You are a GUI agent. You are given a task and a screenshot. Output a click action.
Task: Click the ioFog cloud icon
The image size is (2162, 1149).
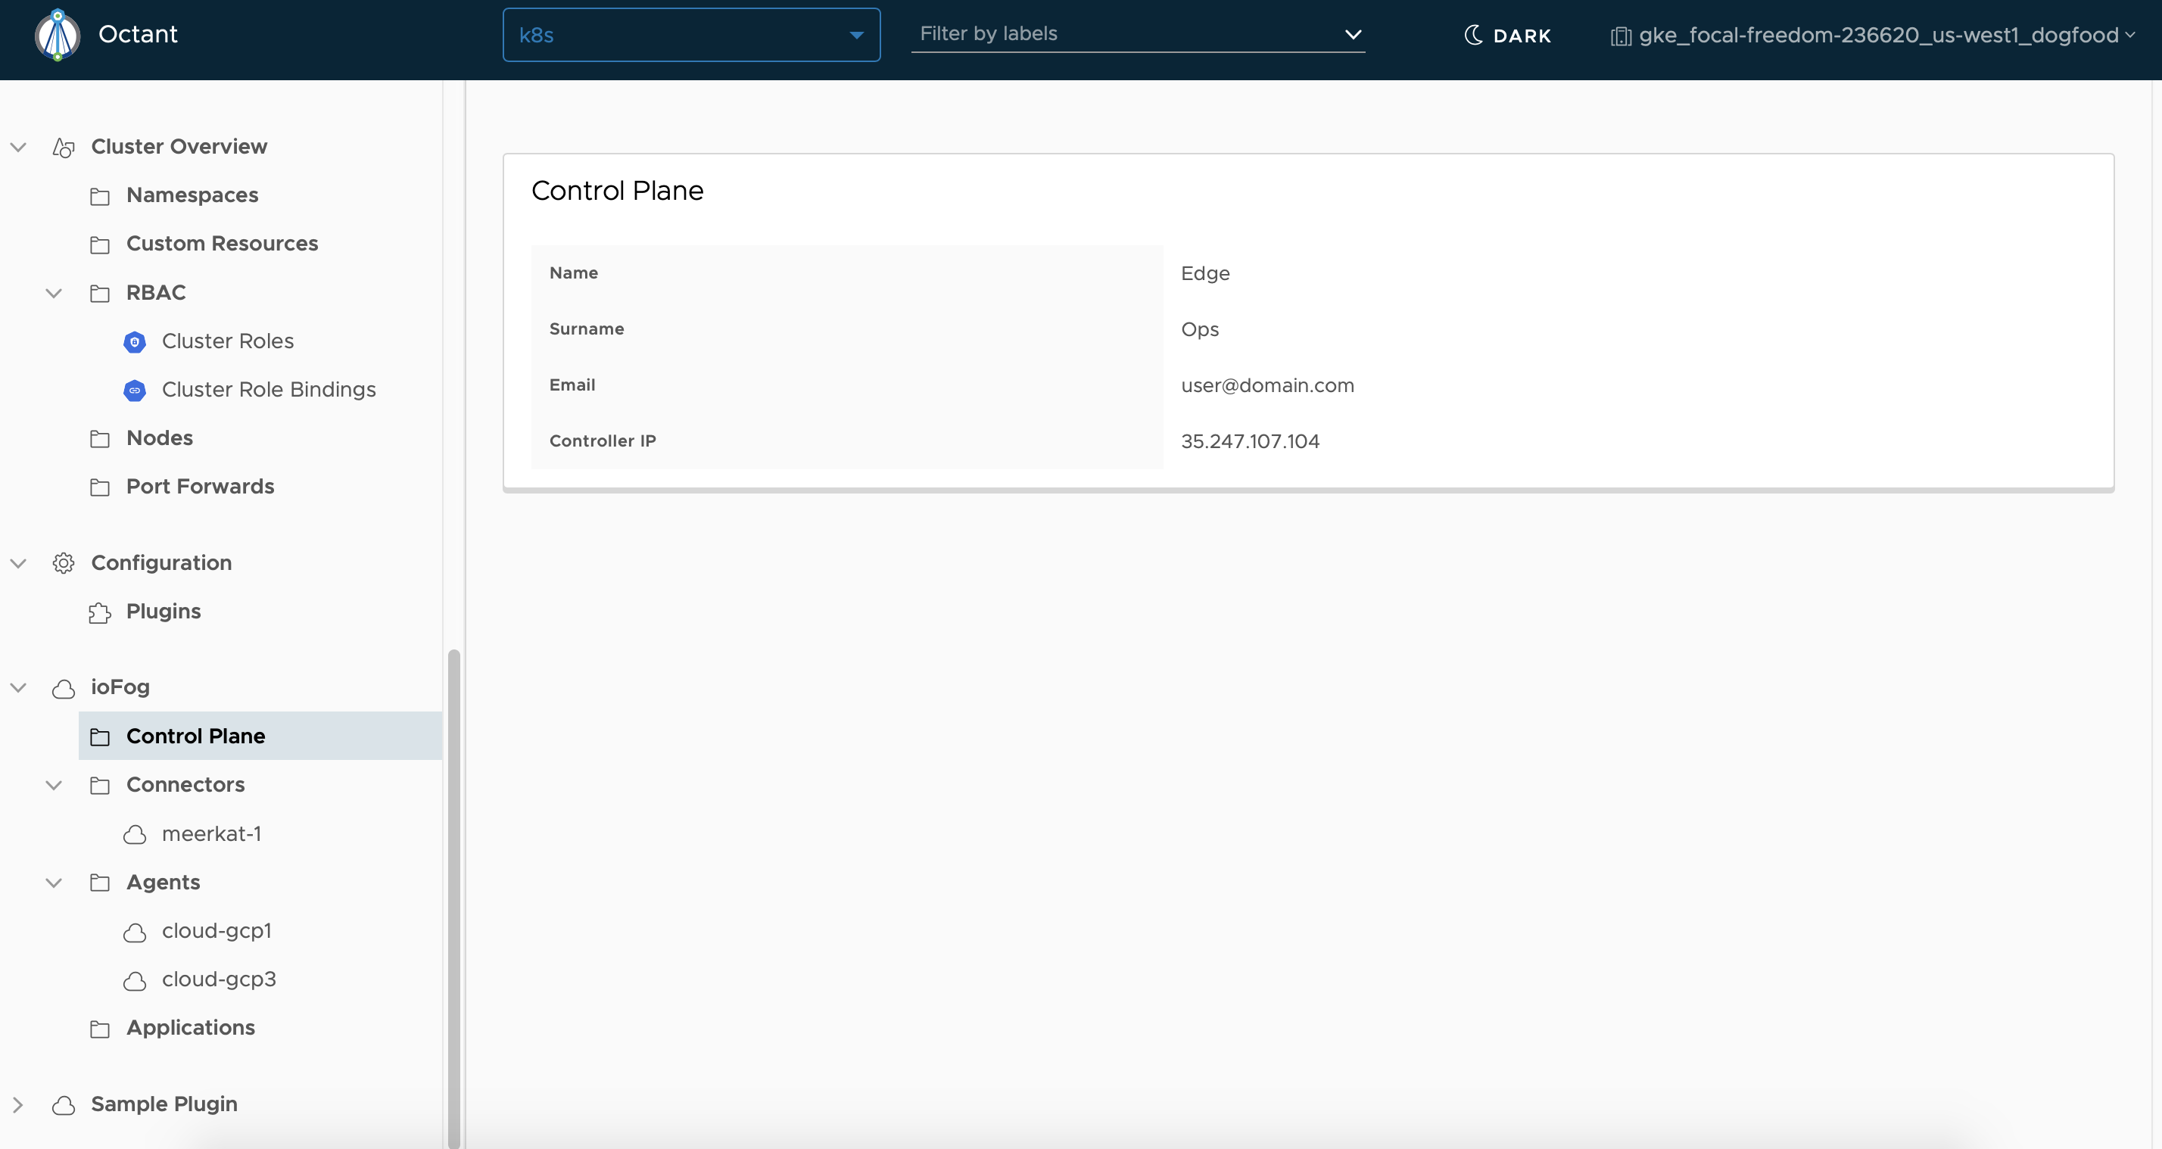pos(64,688)
